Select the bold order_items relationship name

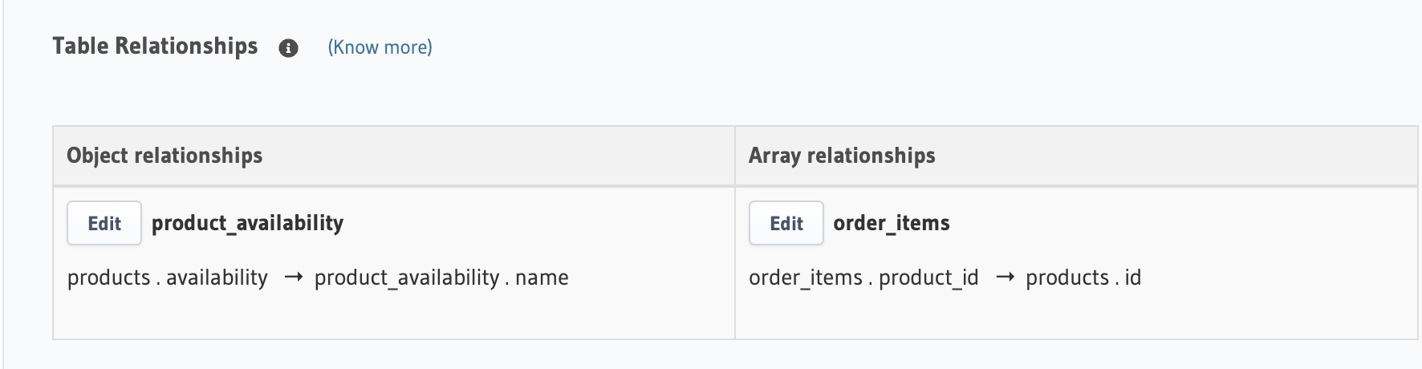tap(891, 223)
